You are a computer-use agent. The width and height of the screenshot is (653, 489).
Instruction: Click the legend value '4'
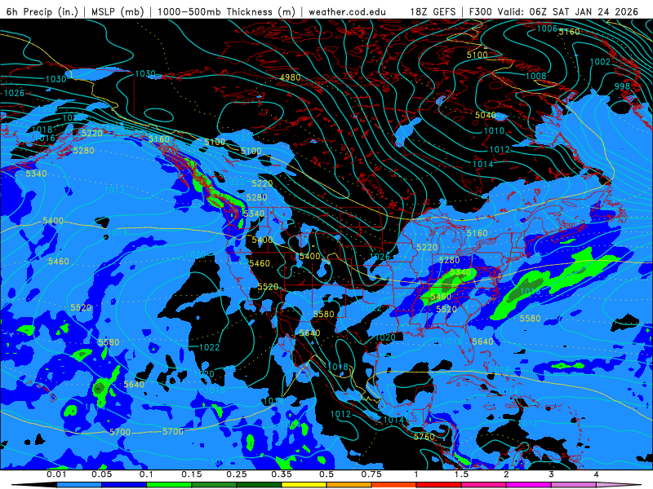(x=597, y=474)
